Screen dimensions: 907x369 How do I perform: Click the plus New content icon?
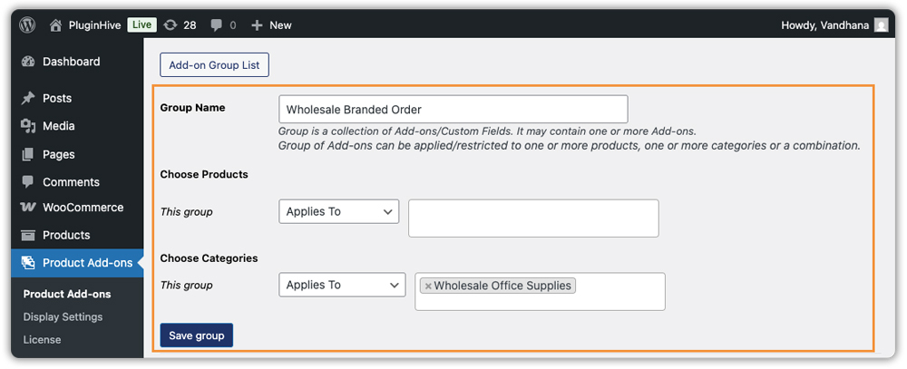coord(257,25)
